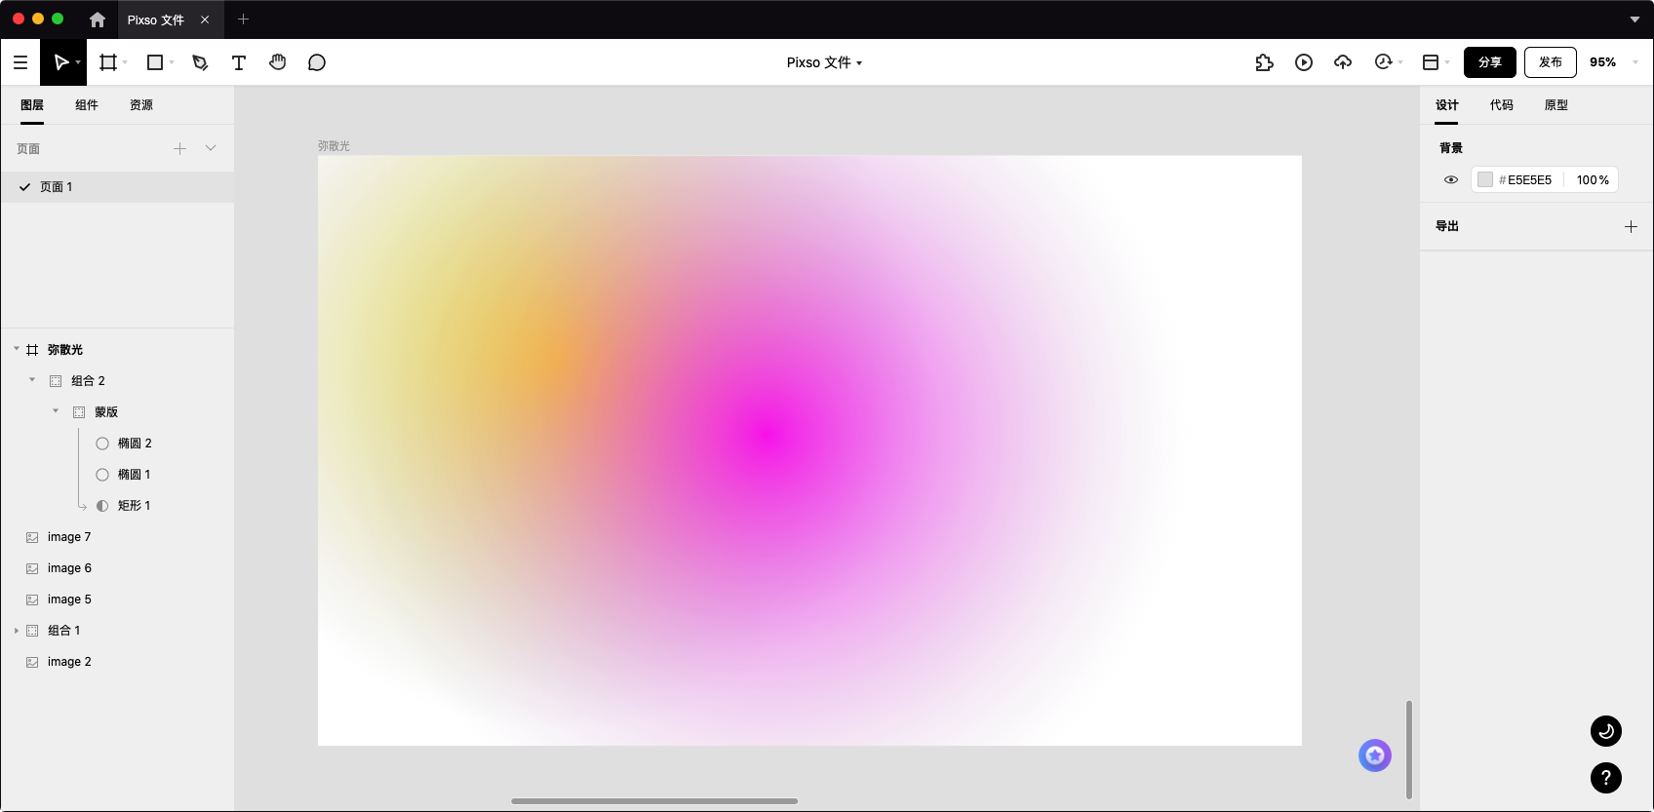
Task: Collapse the pages list chevron
Action: (211, 148)
